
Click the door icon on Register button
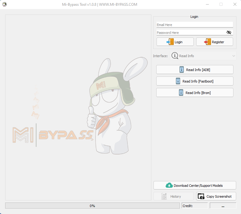click(207, 42)
